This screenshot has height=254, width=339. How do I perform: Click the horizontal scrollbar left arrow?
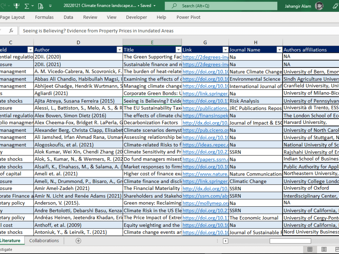click(225, 241)
